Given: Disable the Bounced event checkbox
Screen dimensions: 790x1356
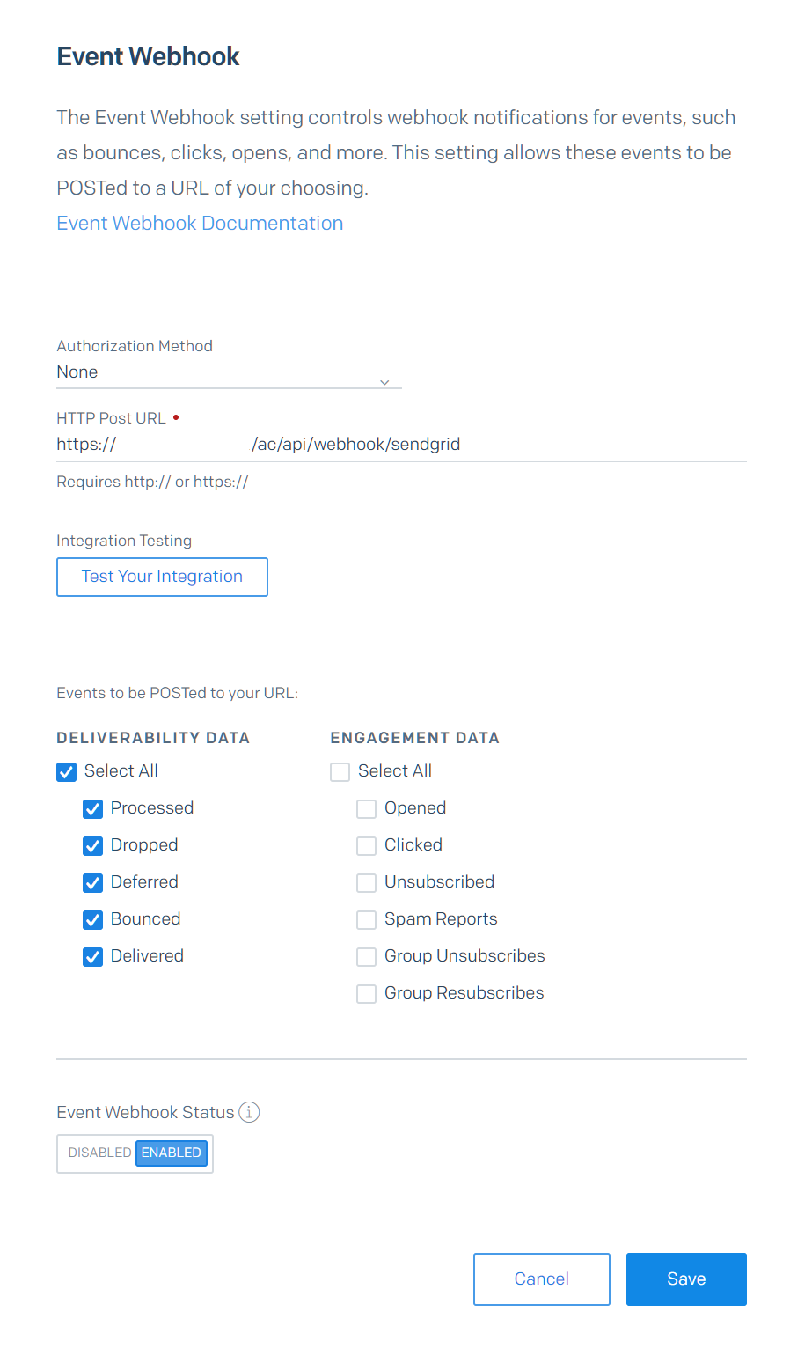Looking at the screenshot, I should (x=92, y=920).
